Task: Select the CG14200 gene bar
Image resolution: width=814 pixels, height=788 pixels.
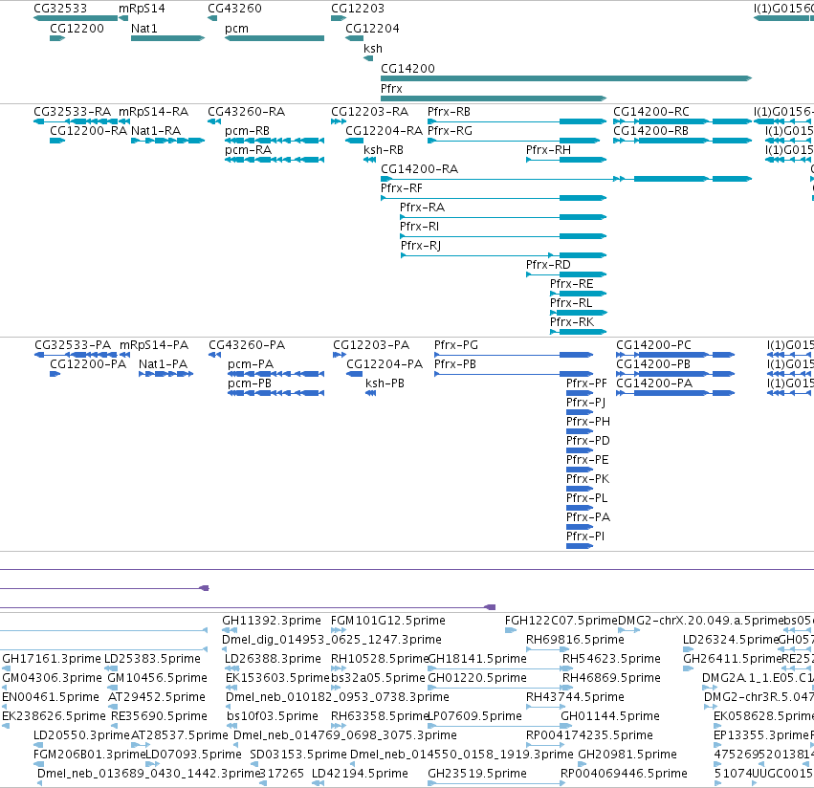Action: click(566, 78)
